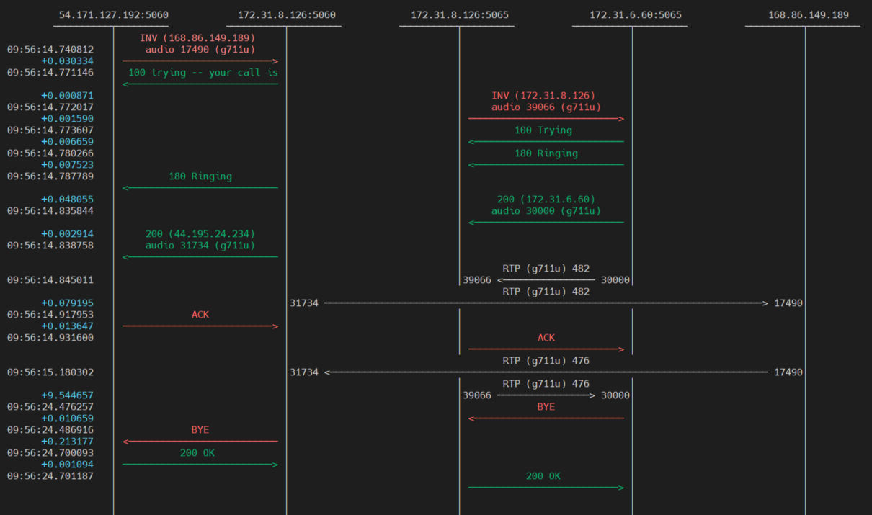The width and height of the screenshot is (872, 515).
Task: Select the '100 trying -- your call is' message
Action: [x=203, y=72]
